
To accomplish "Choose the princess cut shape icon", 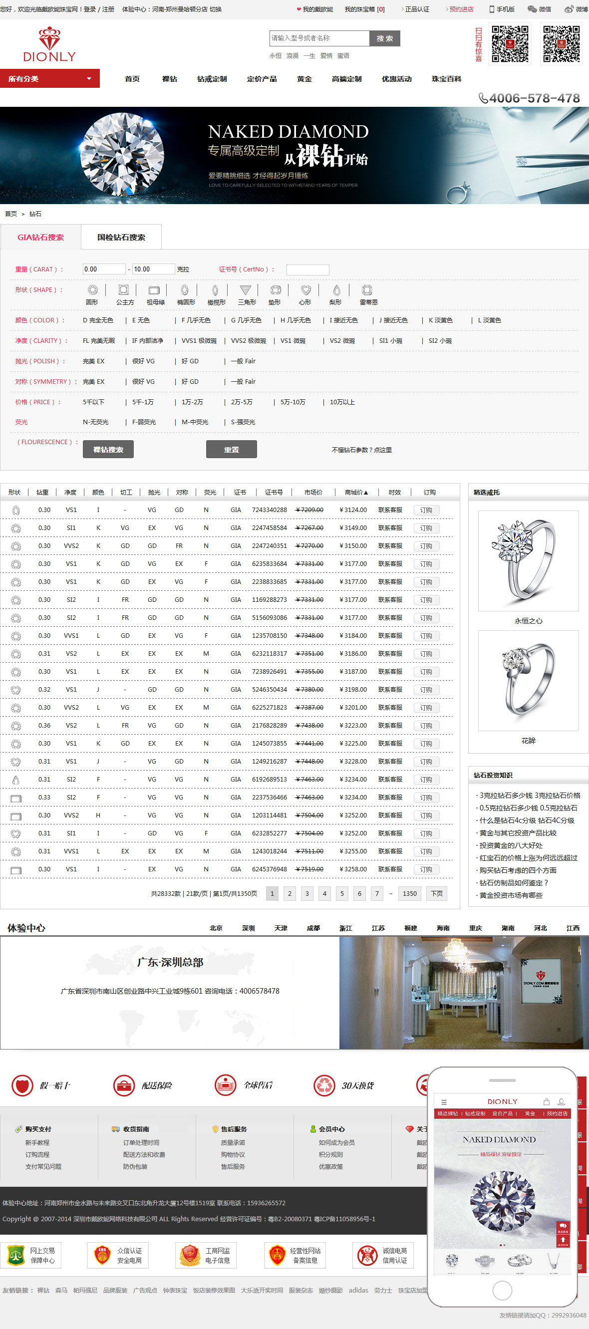I will 123,290.
